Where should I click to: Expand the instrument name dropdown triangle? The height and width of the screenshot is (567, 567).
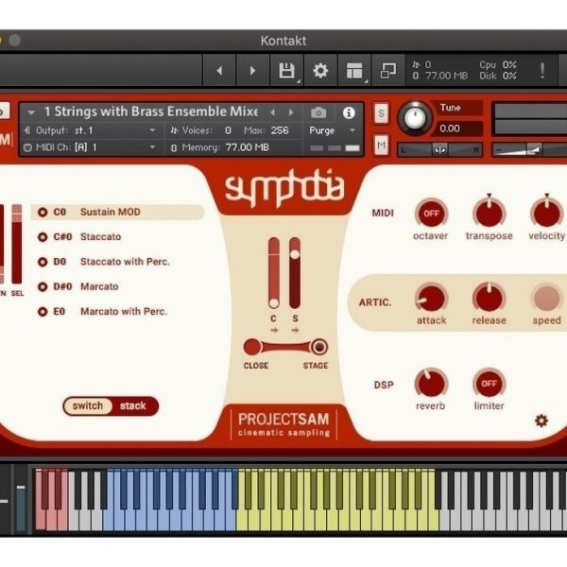31,112
